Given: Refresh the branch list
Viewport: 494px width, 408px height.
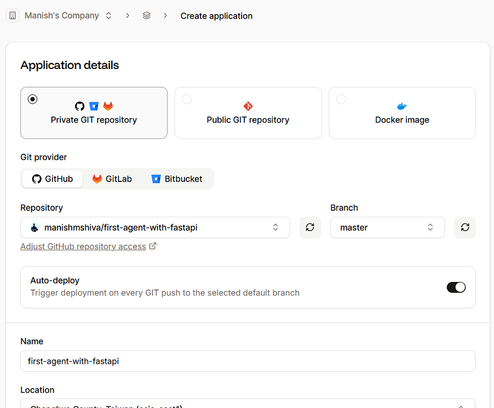Looking at the screenshot, I should (465, 227).
